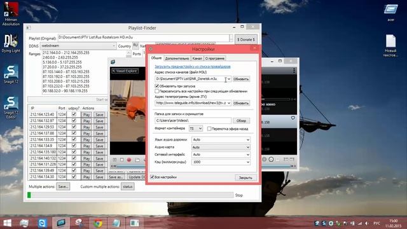This screenshot has width=407, height=229.
Task: Open the cache milliseconds dropdown
Action: point(221,162)
